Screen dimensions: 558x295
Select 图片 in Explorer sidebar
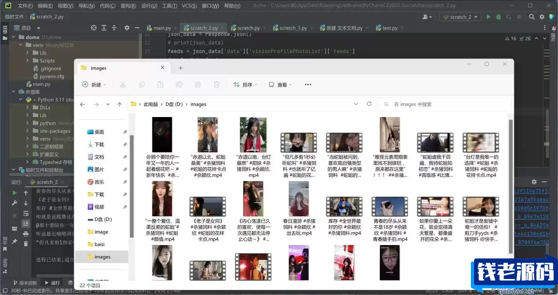coord(99,169)
